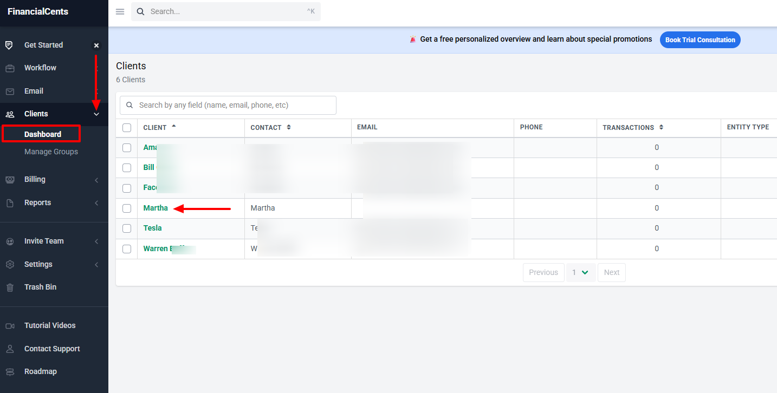This screenshot has height=393, width=777.
Task: Collapse the Clients menu chevron
Action: (x=96, y=114)
